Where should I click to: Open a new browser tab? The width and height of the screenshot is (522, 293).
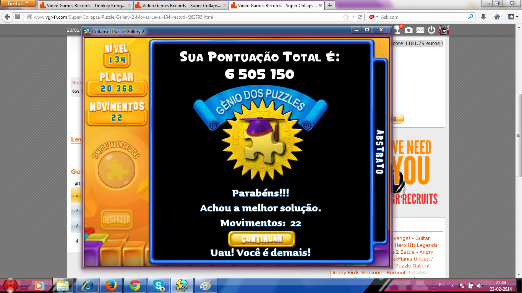pos(329,5)
